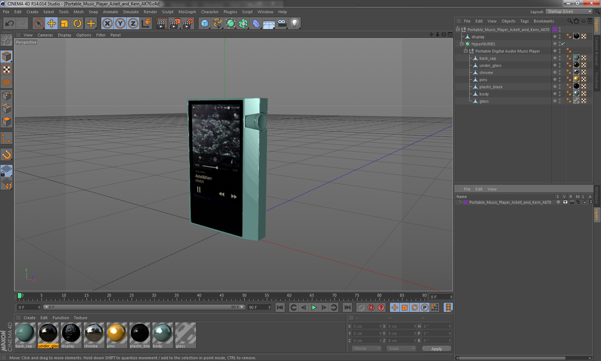Toggle visibility dots of glass object
The image size is (601, 361).
coord(559,101)
